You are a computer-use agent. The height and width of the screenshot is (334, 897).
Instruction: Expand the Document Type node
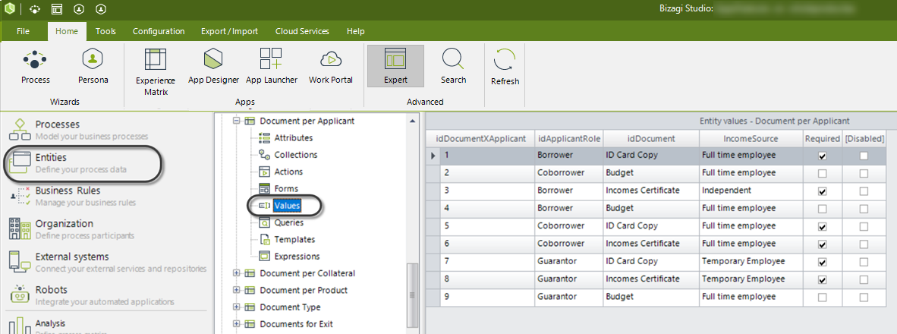[236, 307]
